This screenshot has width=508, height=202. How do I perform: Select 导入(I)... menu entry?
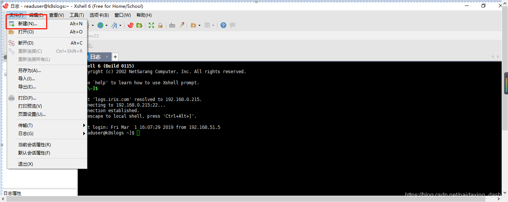[x=47, y=79]
